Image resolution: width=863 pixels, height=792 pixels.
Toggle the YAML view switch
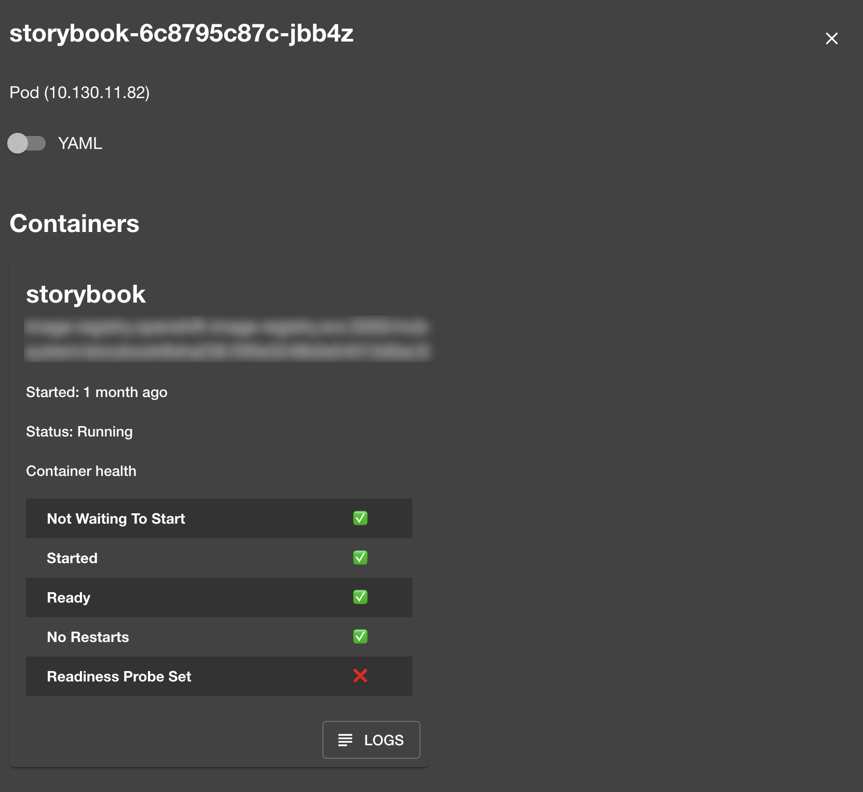26,143
